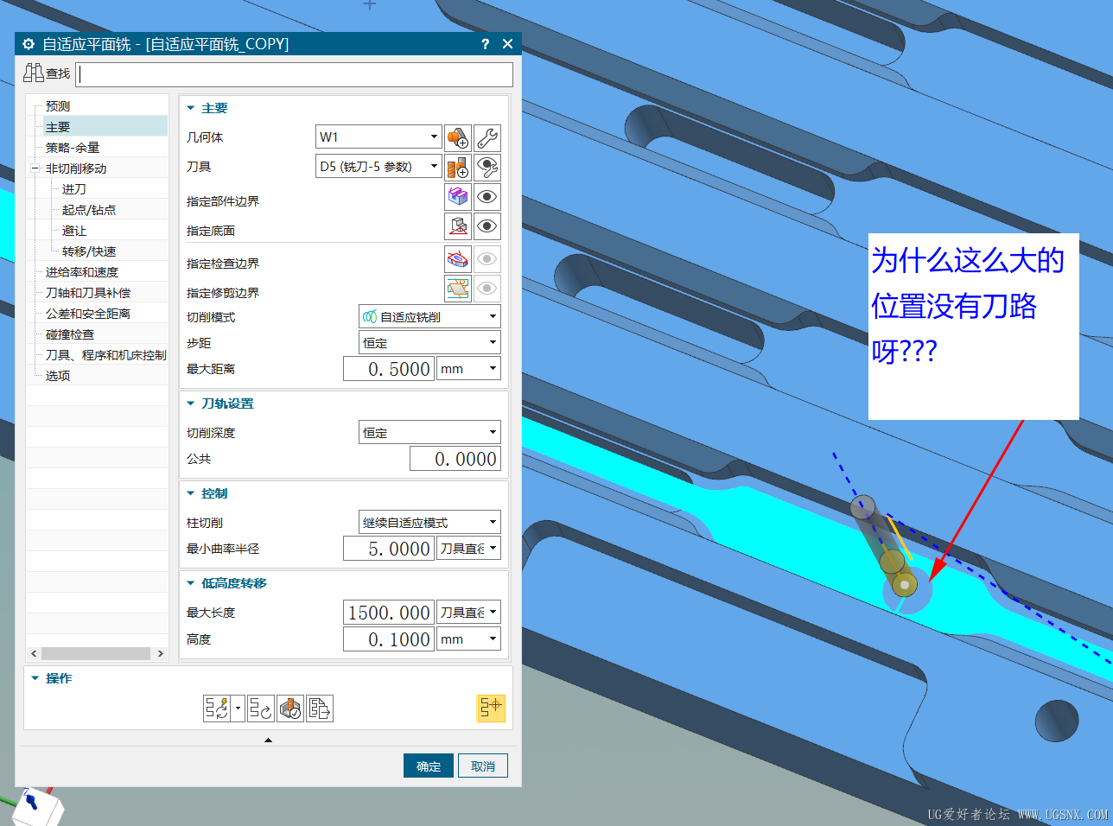Viewport: 1113px width, 826px height.
Task: Open the 几何体 W1 dropdown
Action: coord(379,137)
